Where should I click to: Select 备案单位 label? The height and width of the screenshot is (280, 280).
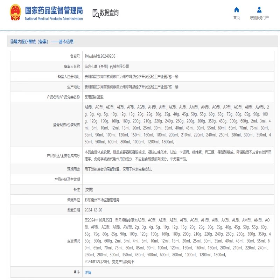pyautogui.click(x=73, y=199)
